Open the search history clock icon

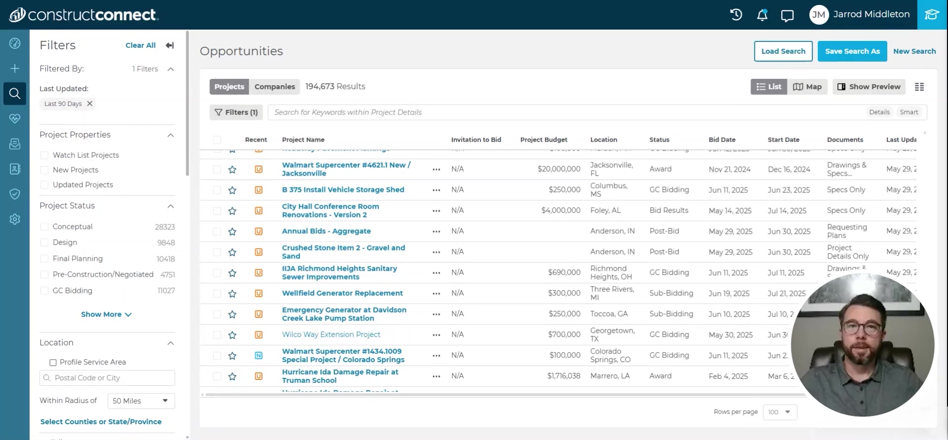click(736, 15)
